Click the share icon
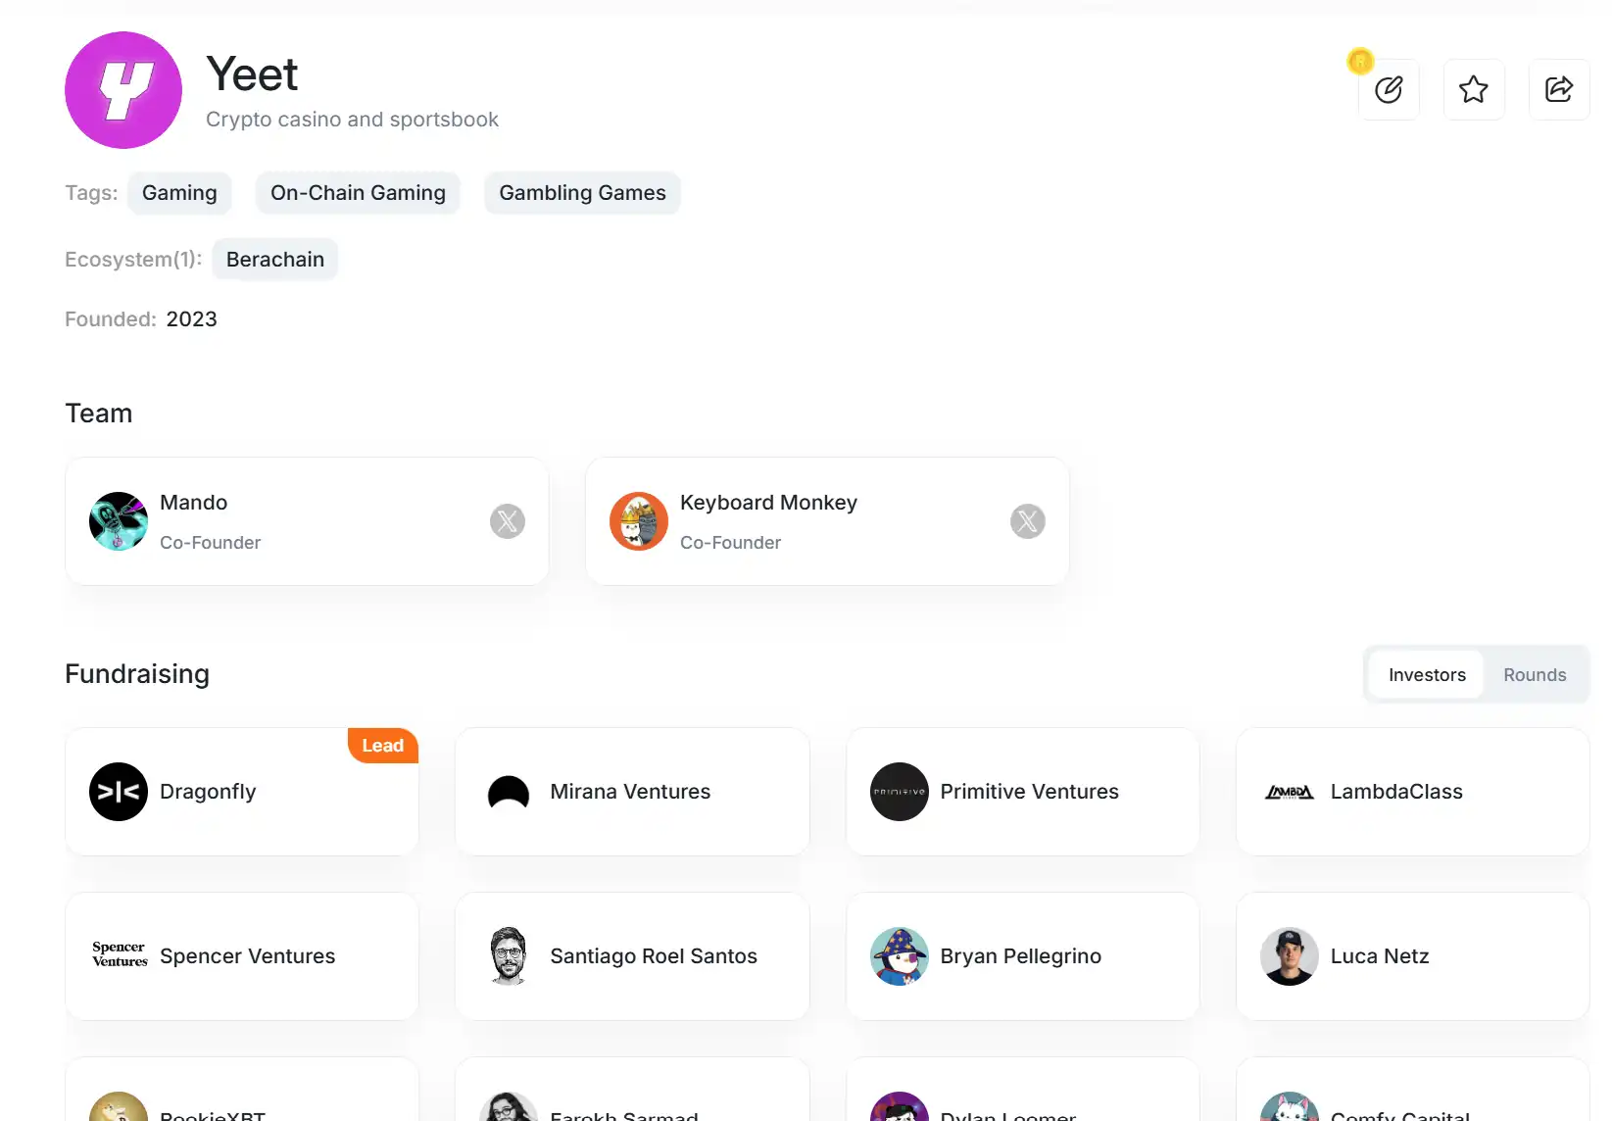This screenshot has height=1121, width=1612. tap(1559, 90)
